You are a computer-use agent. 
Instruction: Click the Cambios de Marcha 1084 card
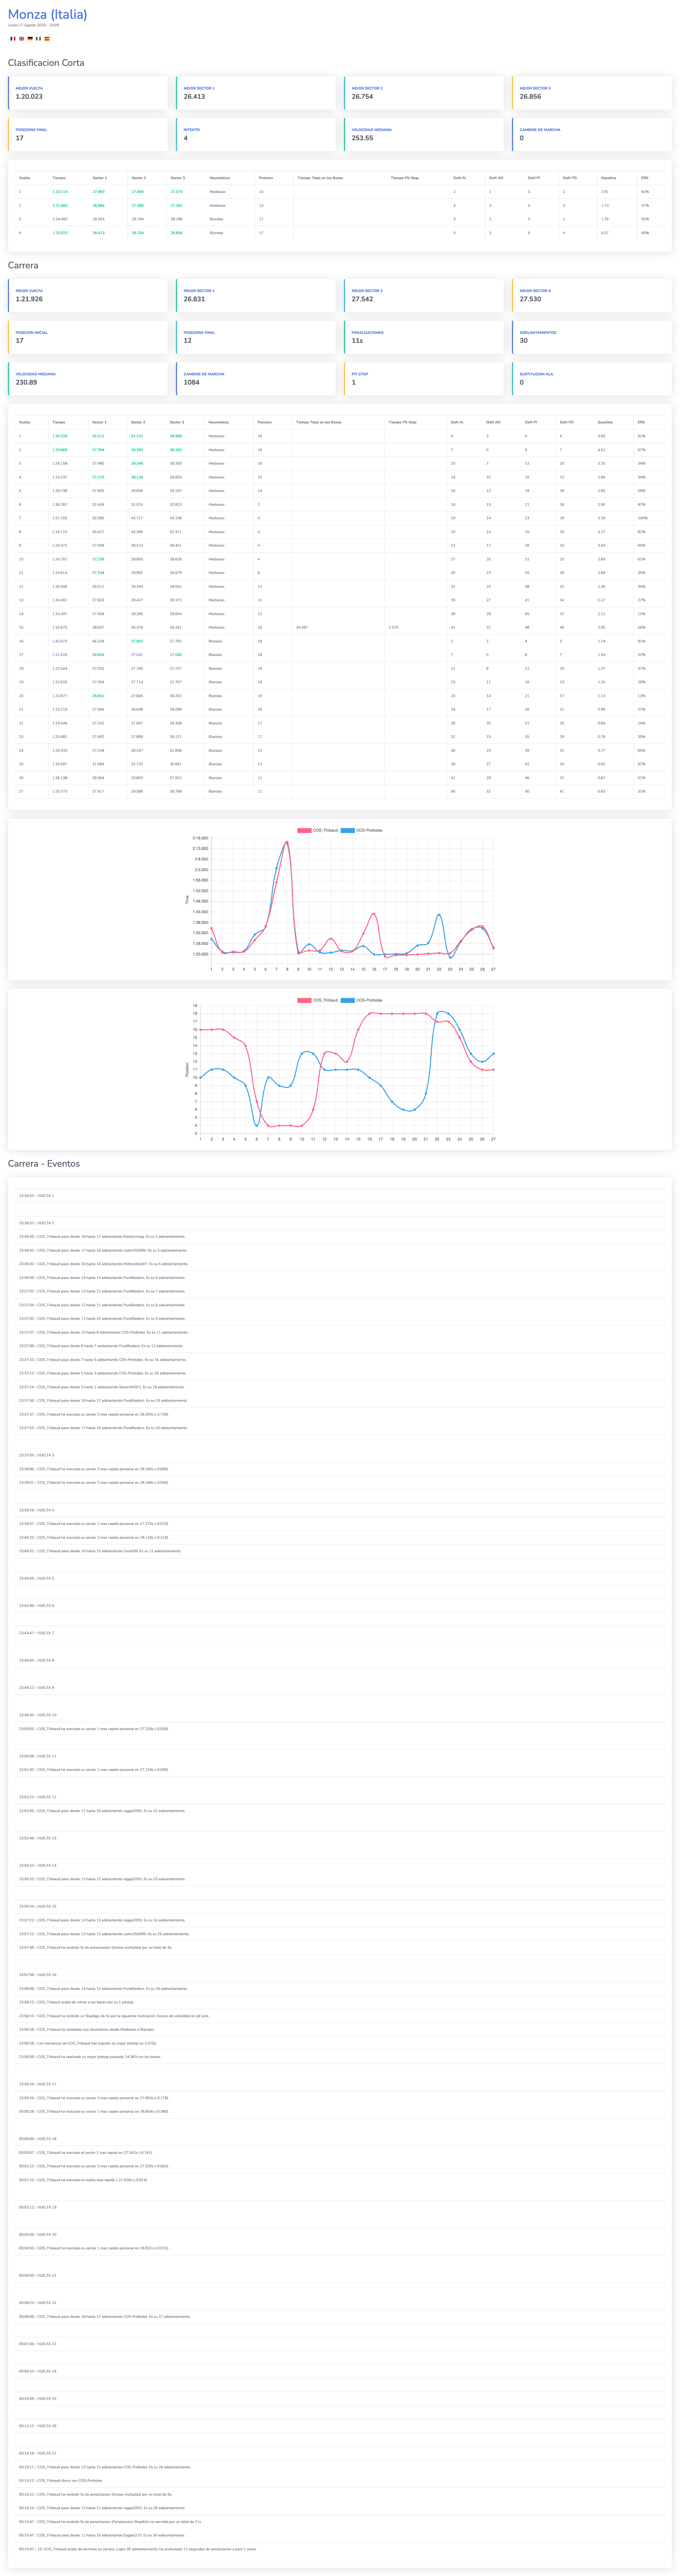tap(256, 379)
